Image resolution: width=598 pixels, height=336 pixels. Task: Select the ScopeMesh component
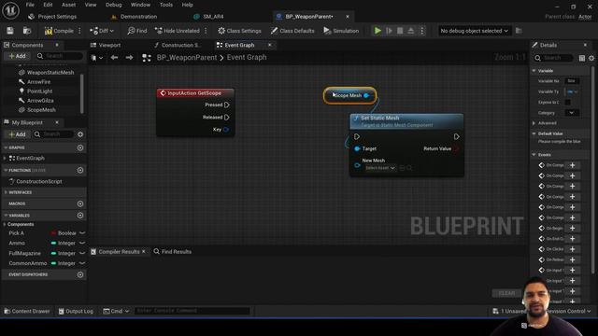click(41, 110)
